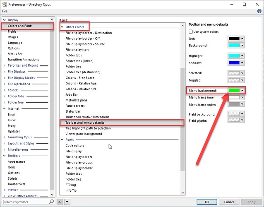Click the down triangle button below items list
This screenshot has width=264, height=207.
(67, 202)
